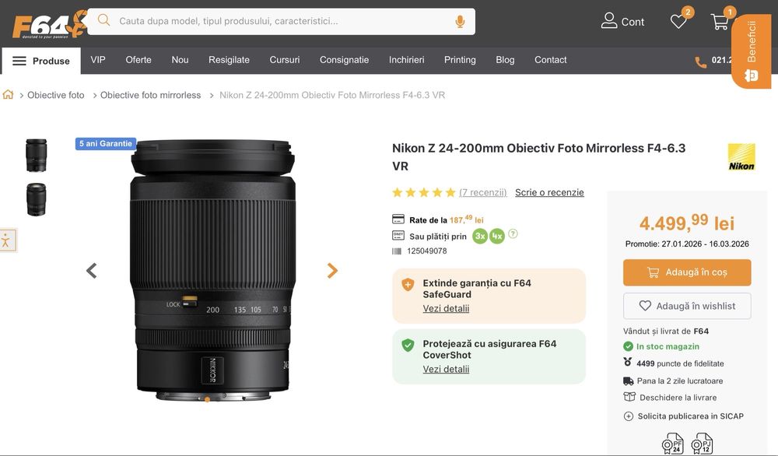The height and width of the screenshot is (456, 778).
Task: Show next product image arrow
Action: (332, 271)
